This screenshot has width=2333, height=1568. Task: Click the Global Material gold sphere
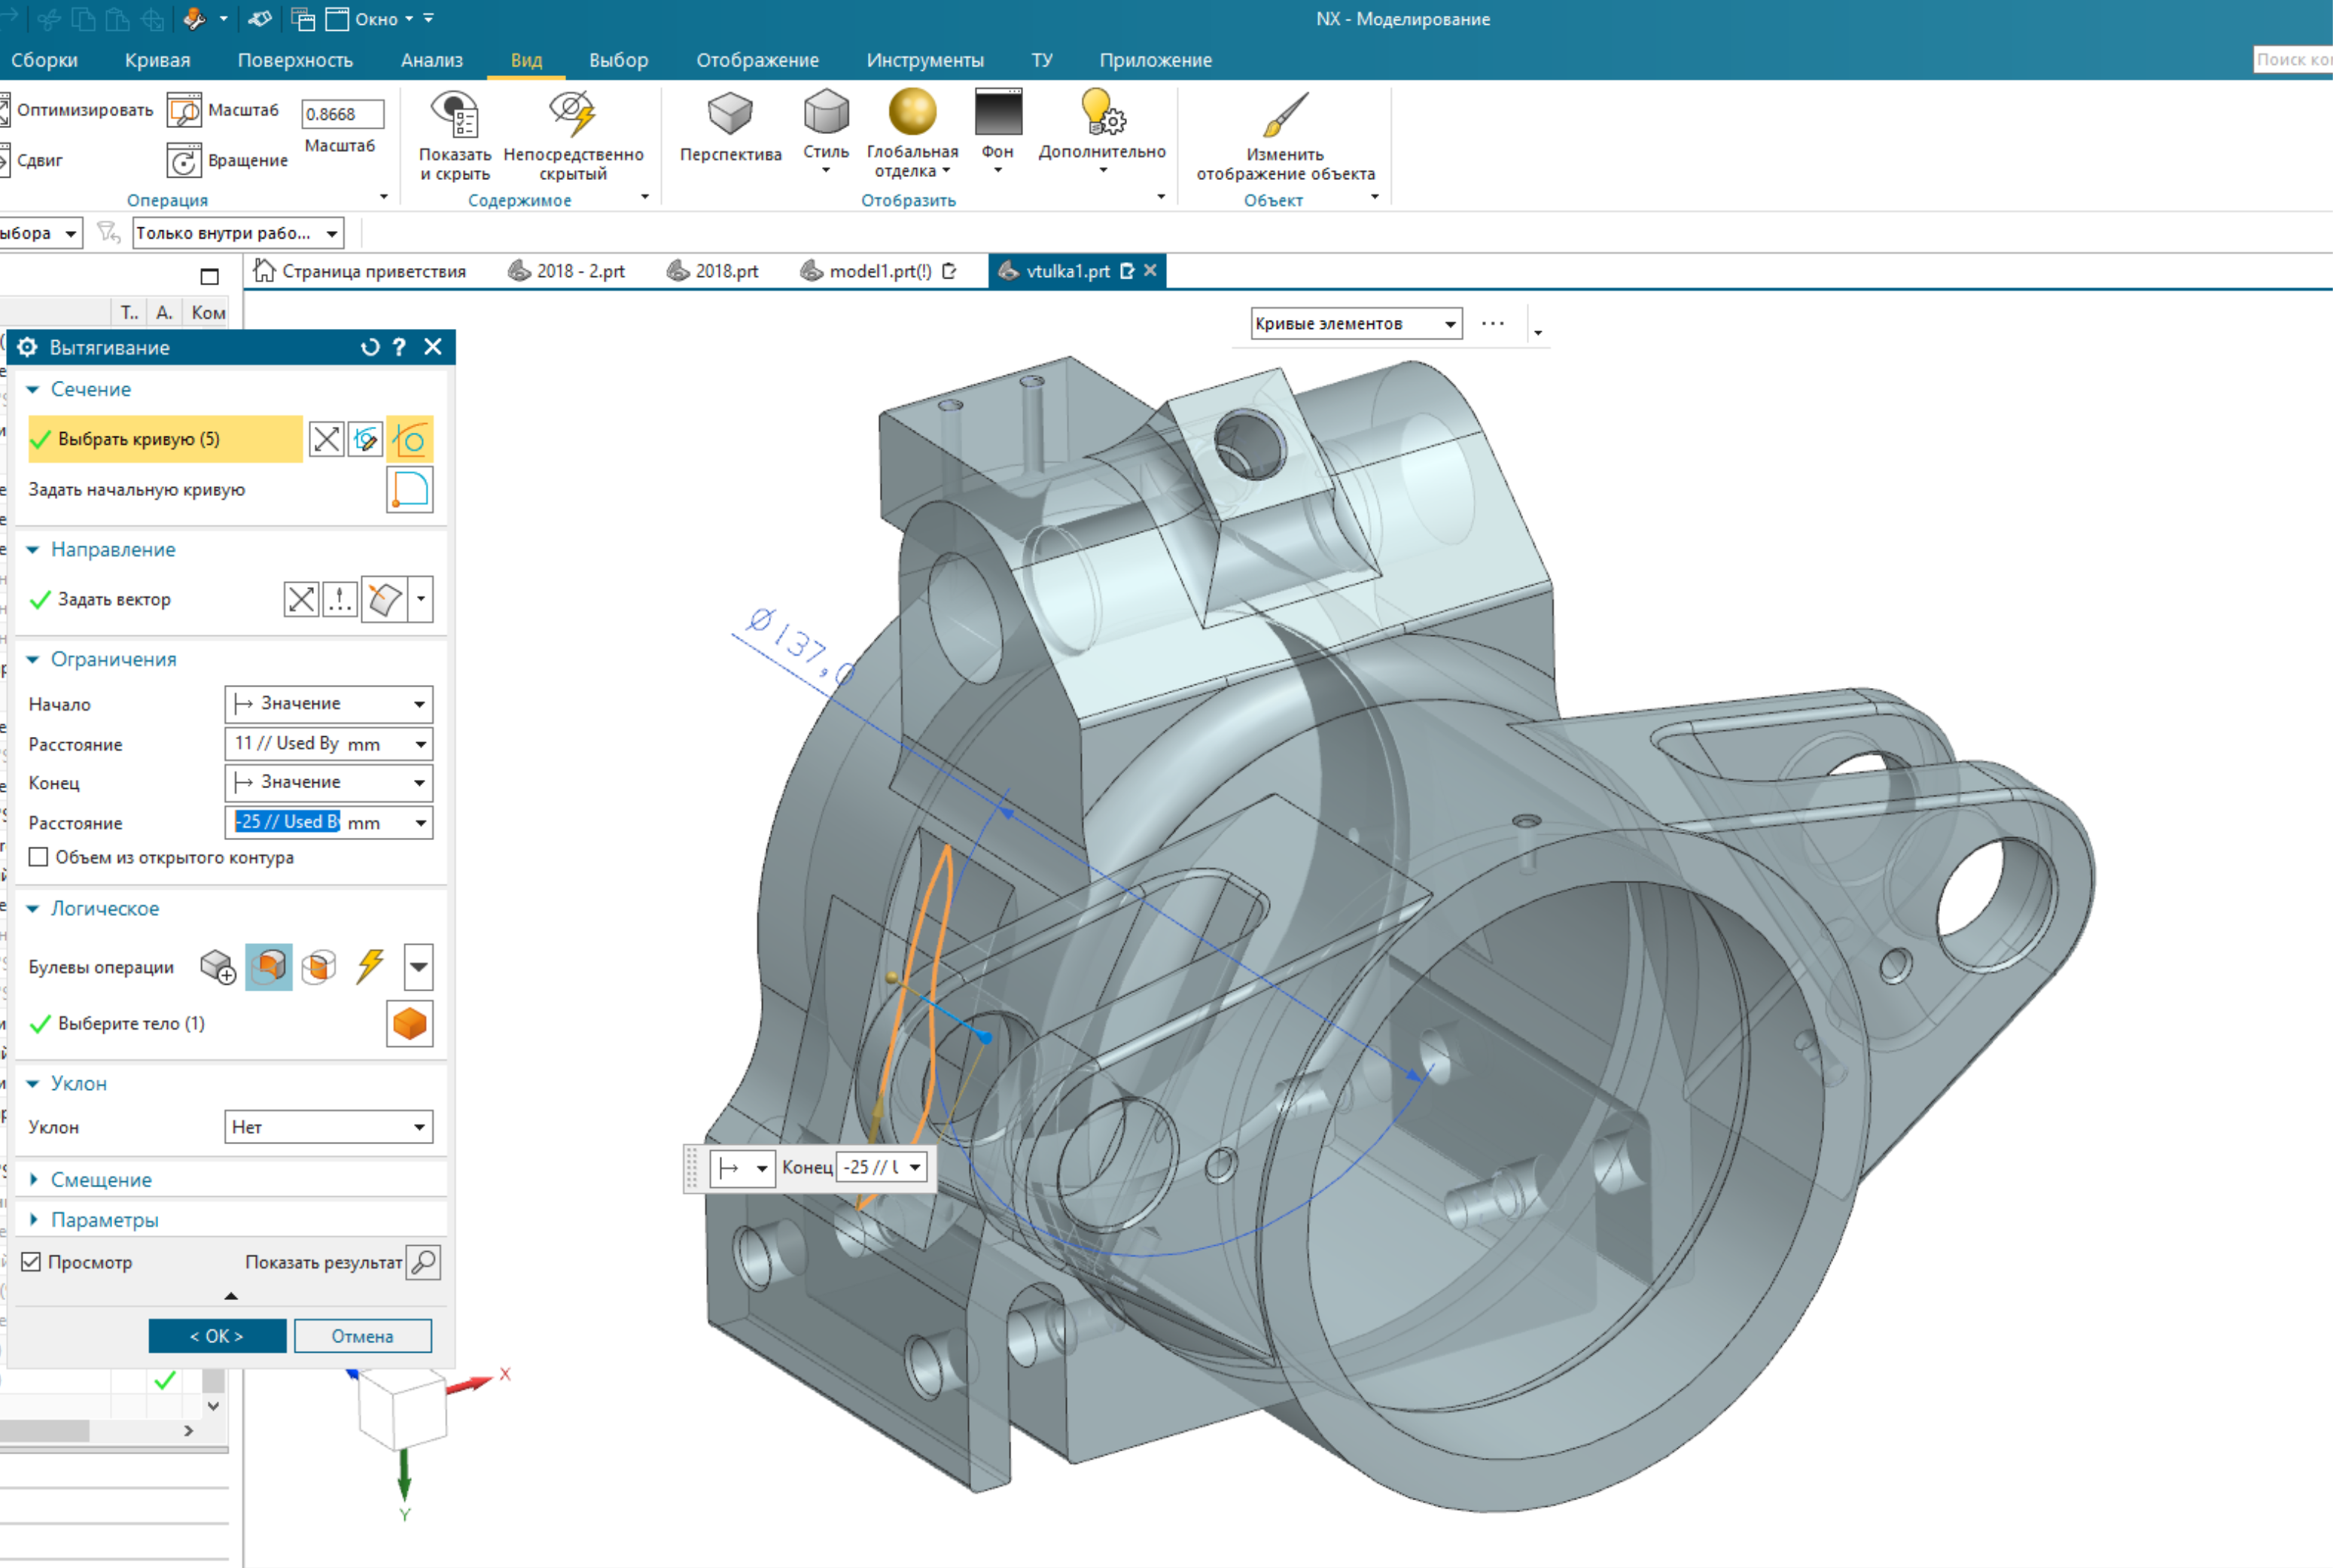click(x=911, y=112)
